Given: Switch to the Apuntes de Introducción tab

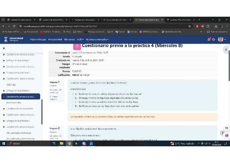Looking at the screenshot, I should [x=85, y=20].
